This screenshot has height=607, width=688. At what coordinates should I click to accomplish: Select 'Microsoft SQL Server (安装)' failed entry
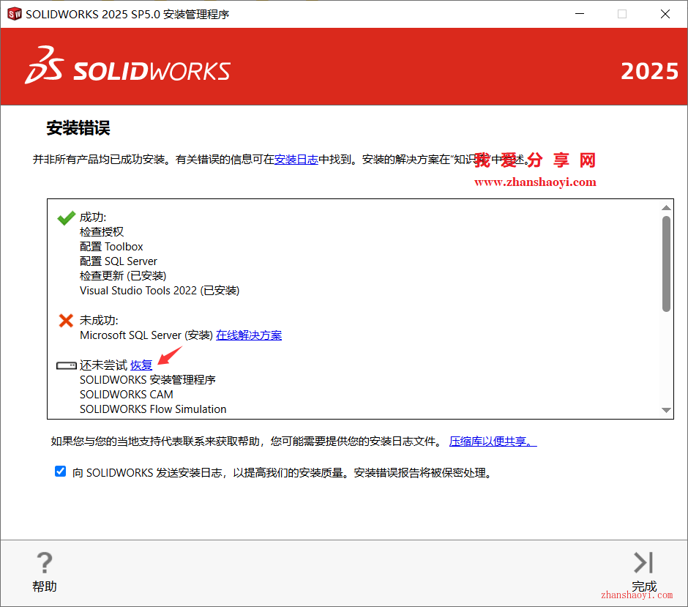pos(146,335)
